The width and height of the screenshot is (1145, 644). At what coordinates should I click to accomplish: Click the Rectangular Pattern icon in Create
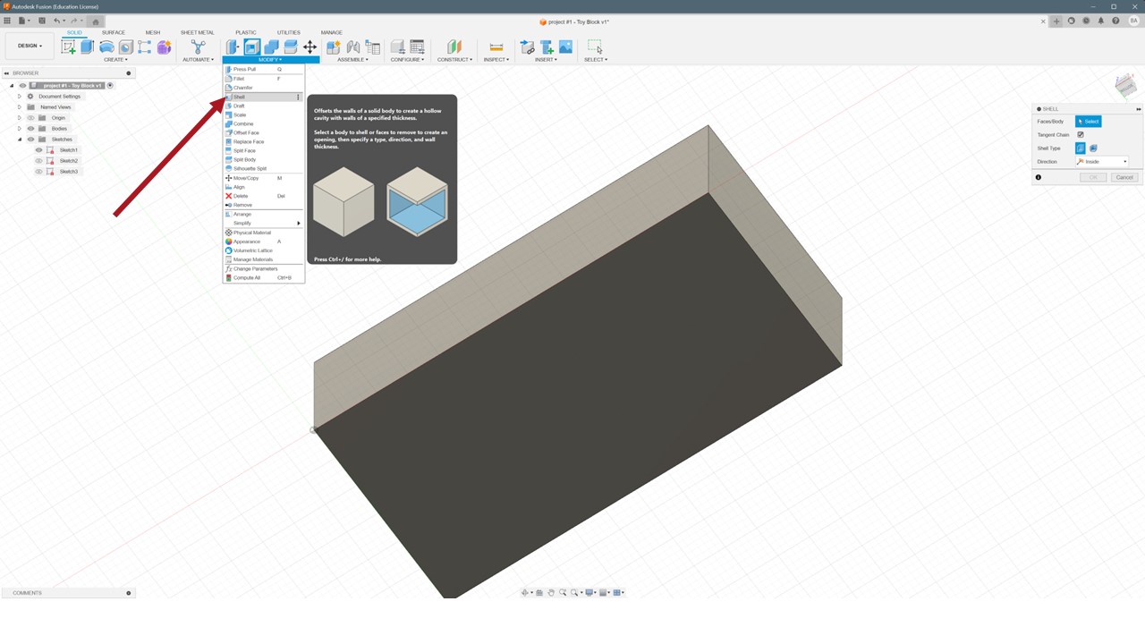click(x=145, y=47)
